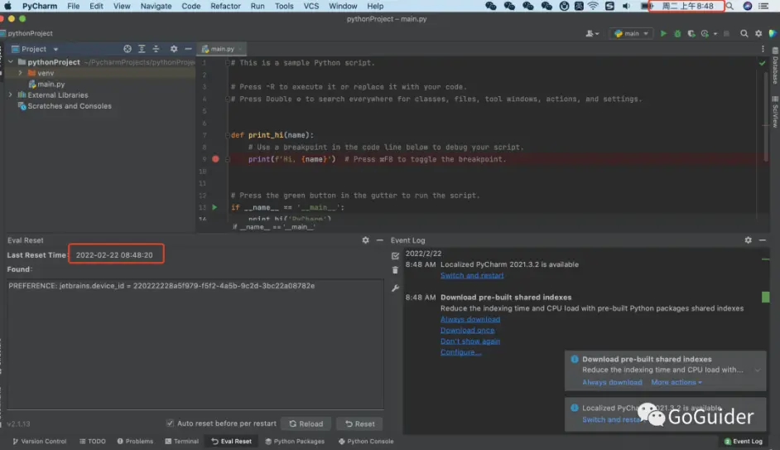Expand the venv folder
The width and height of the screenshot is (780, 450).
21,73
